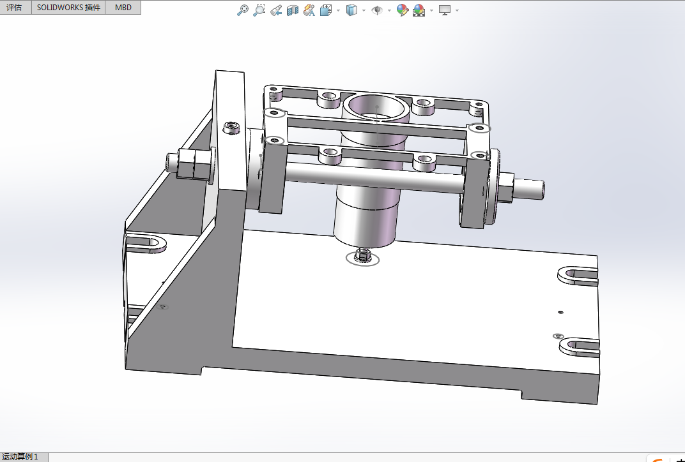Open Dynamic Annotation Views
This screenshot has width=685, height=462.
(309, 10)
